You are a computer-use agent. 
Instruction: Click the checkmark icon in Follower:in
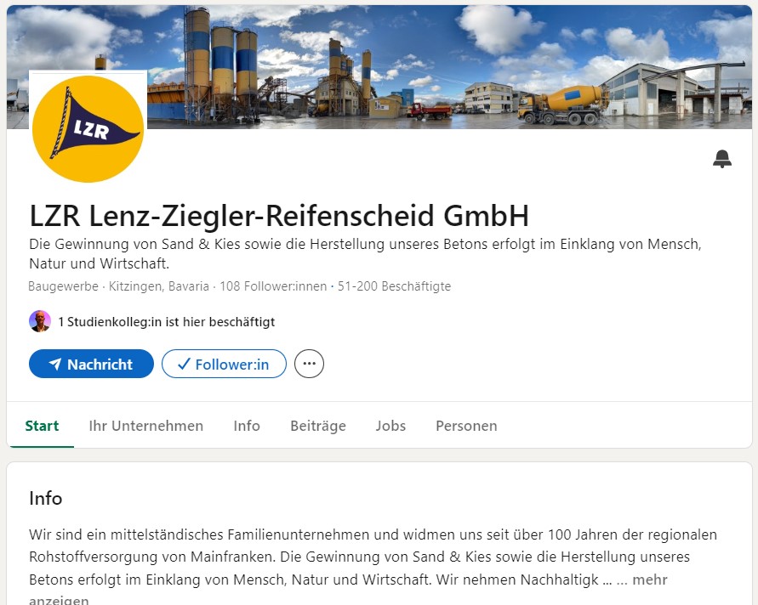pos(184,364)
